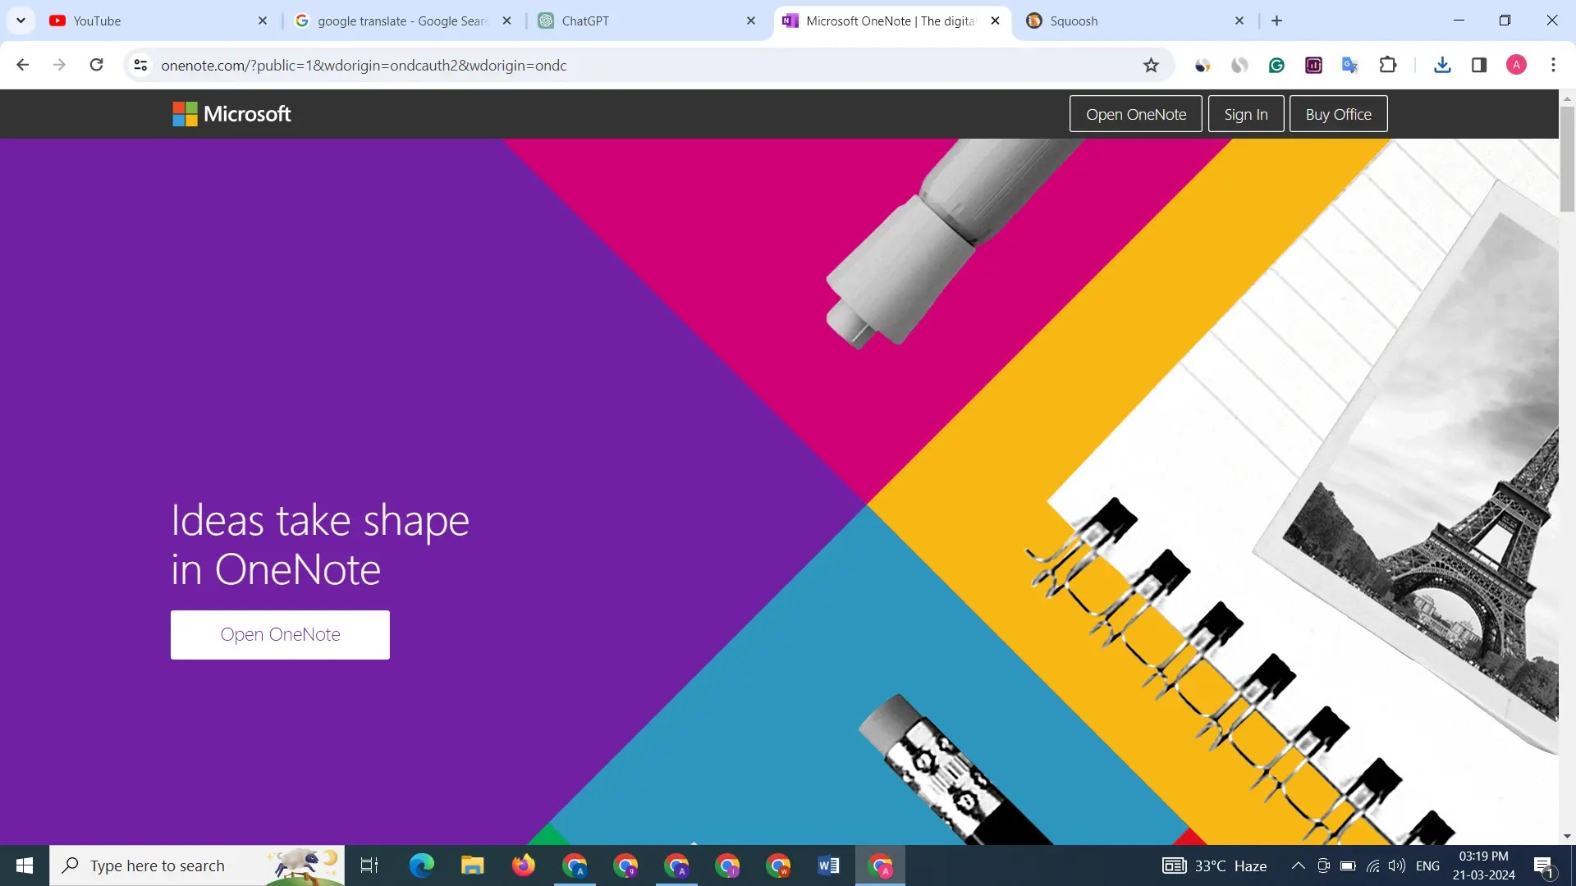Launch Firefox from taskbar
The height and width of the screenshot is (886, 1576).
click(523, 865)
